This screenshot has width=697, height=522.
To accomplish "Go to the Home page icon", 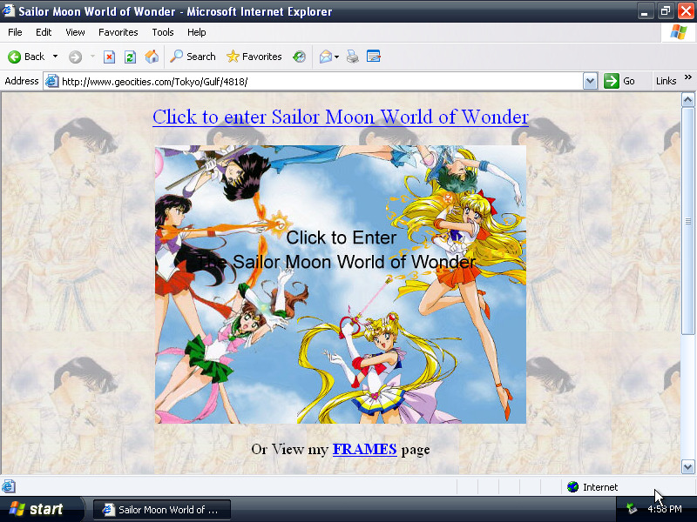I will click(152, 57).
